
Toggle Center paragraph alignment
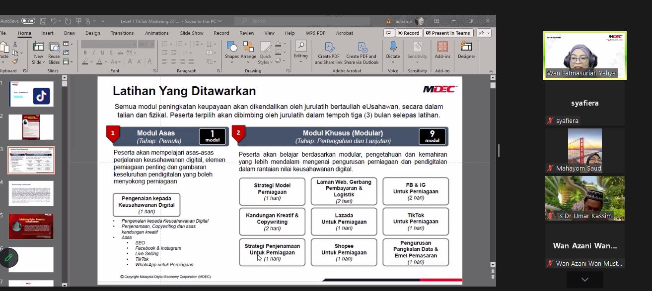[x=173, y=61]
